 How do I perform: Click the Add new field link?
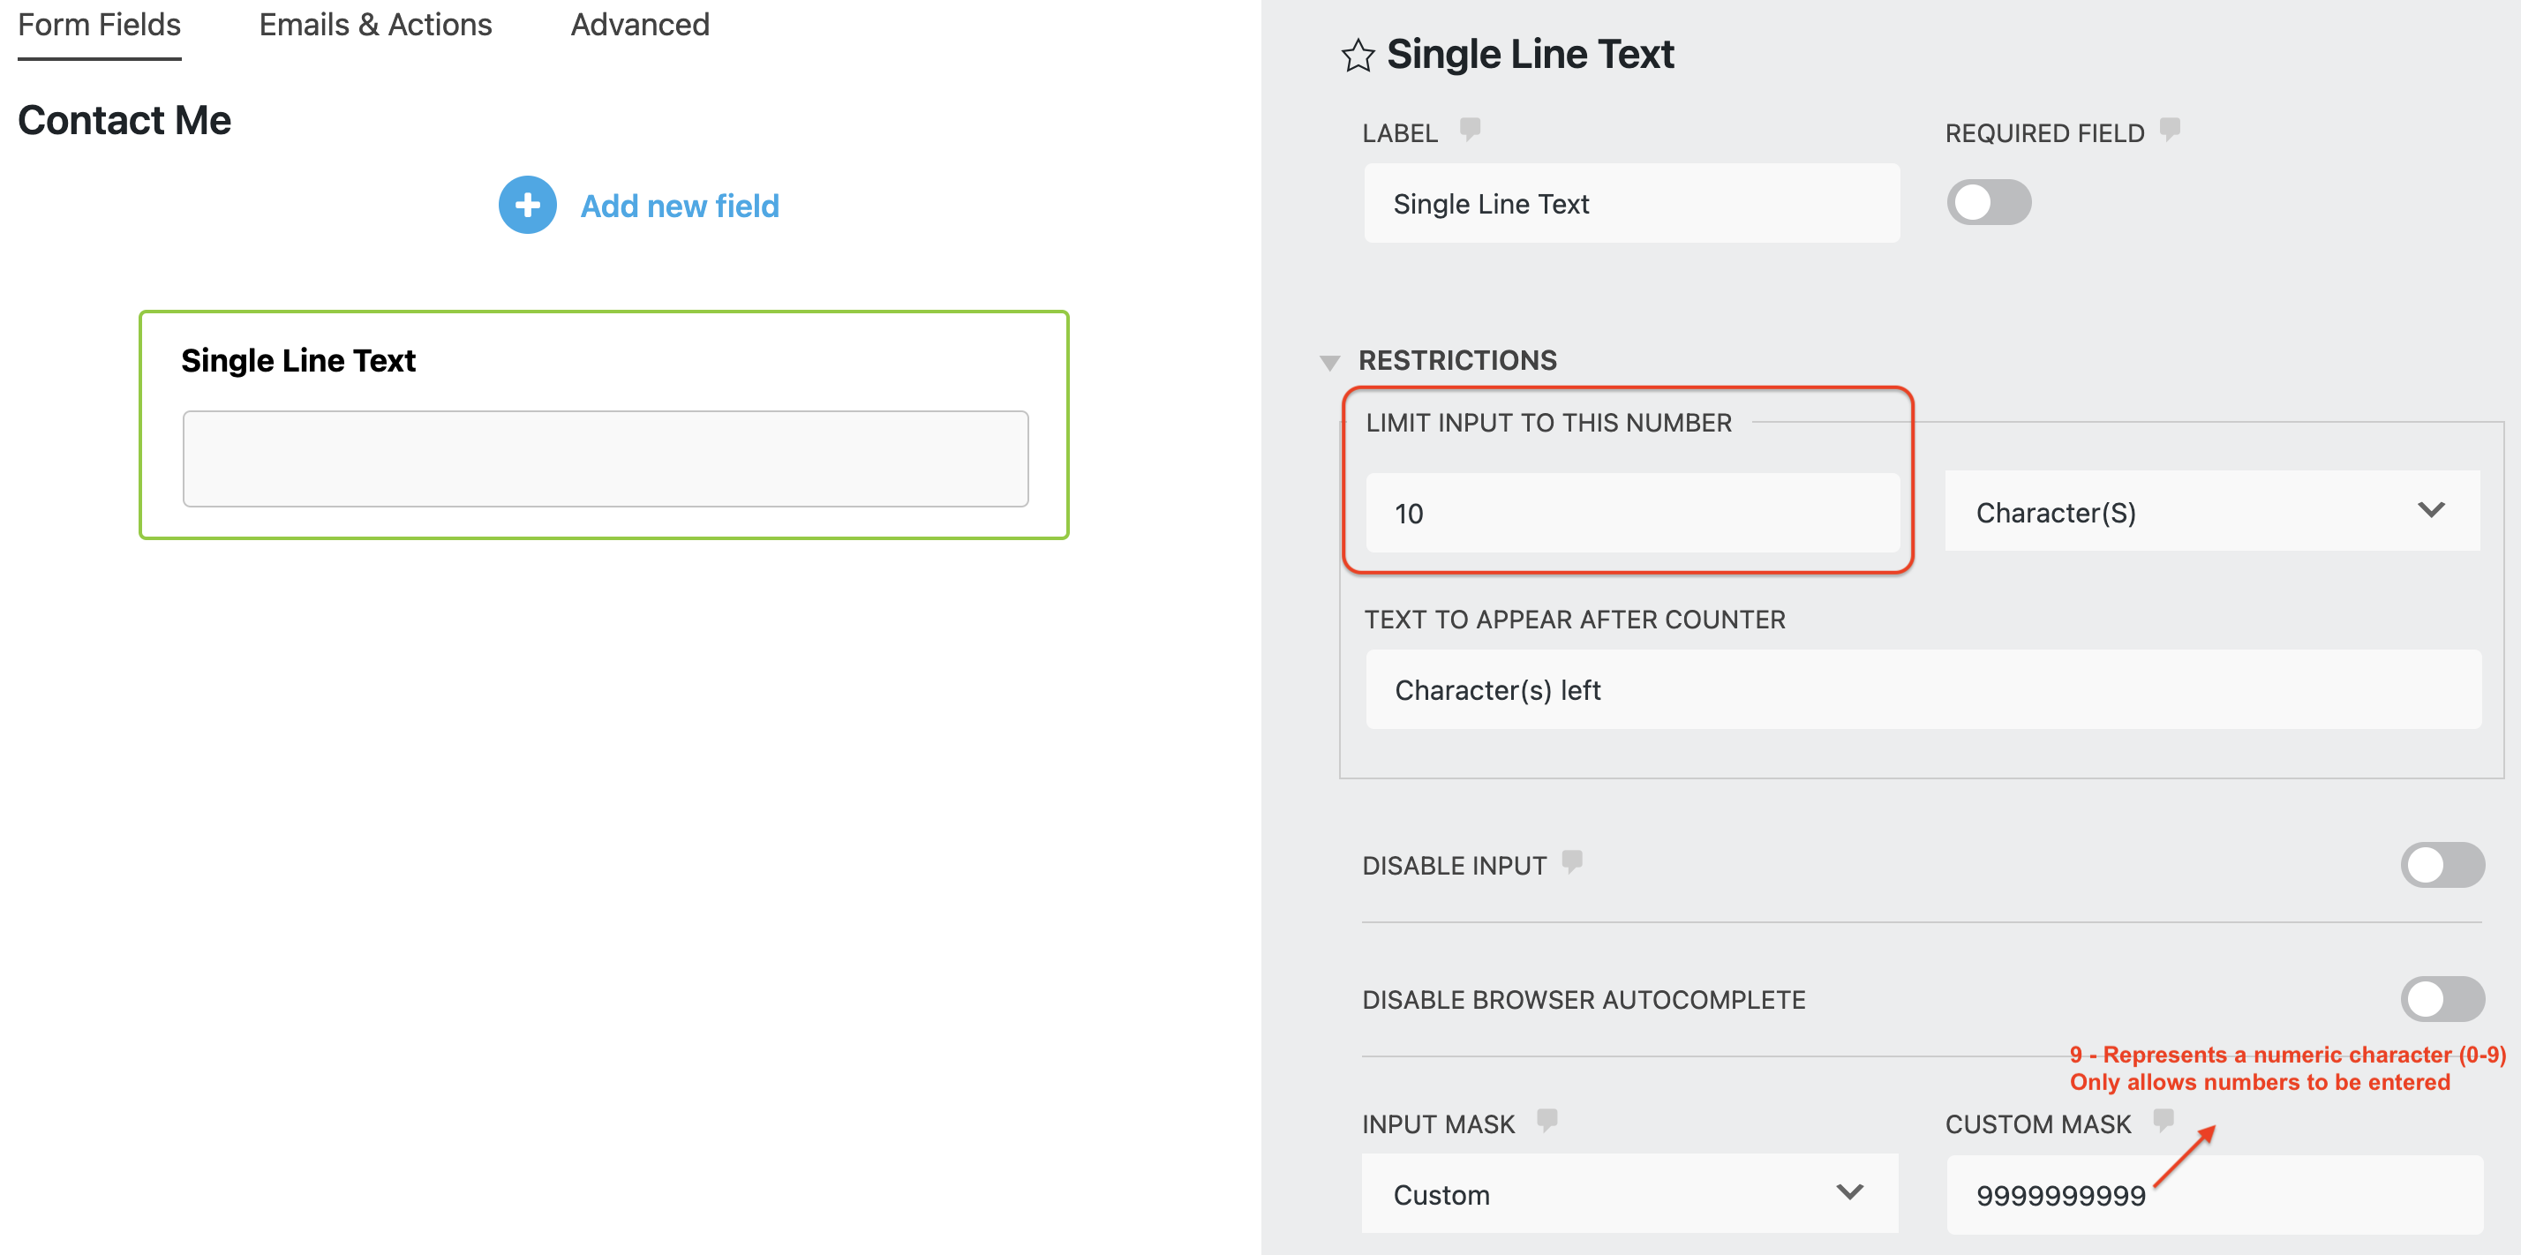pyautogui.click(x=679, y=206)
